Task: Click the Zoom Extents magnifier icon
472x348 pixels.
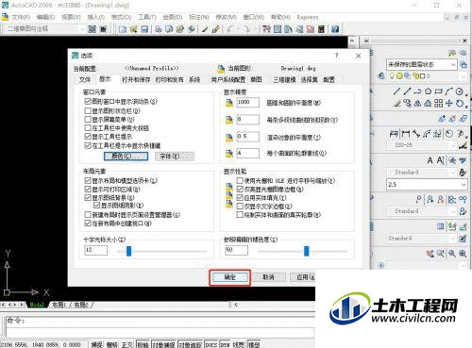Action: pyautogui.click(x=463, y=254)
